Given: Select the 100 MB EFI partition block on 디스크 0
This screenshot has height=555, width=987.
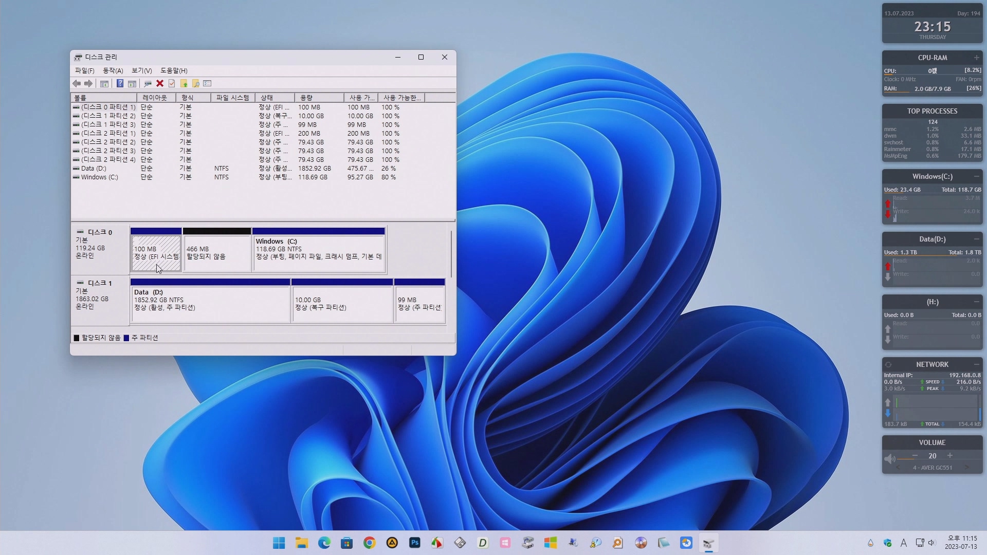Looking at the screenshot, I should pos(156,250).
